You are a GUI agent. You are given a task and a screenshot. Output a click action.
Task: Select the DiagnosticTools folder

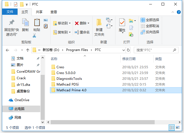pyautogui.click(x=116, y=79)
